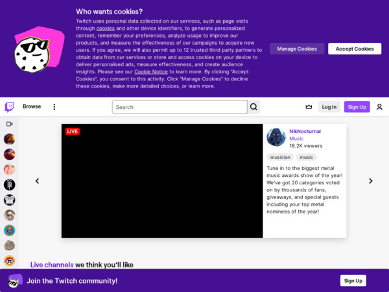Open sidebar channel with black-white logo avatar
The width and height of the screenshot is (389, 292).
pyautogui.click(x=10, y=185)
